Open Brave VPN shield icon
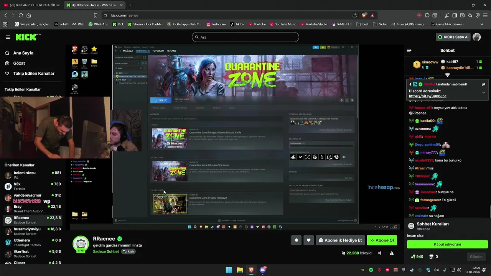This screenshot has height=276, width=491. [478, 15]
